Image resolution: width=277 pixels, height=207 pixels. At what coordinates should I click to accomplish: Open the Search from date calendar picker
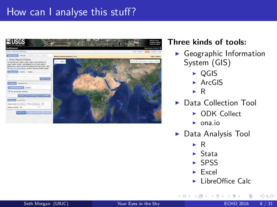29,103
